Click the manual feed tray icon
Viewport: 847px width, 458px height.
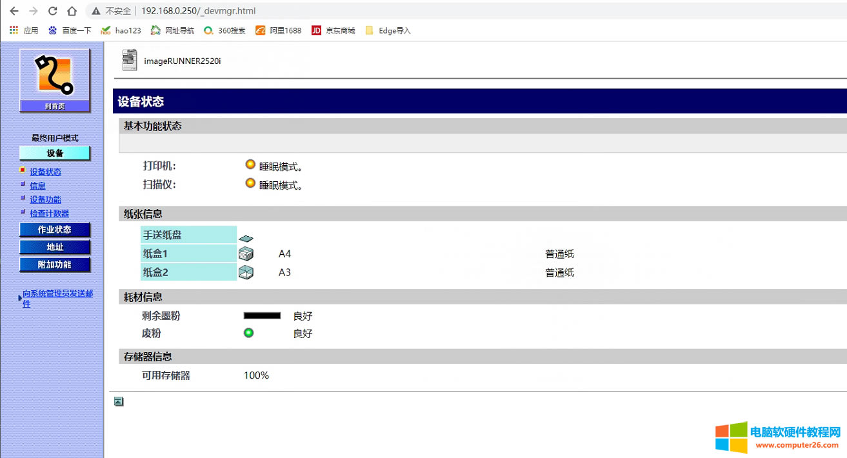pyautogui.click(x=246, y=238)
